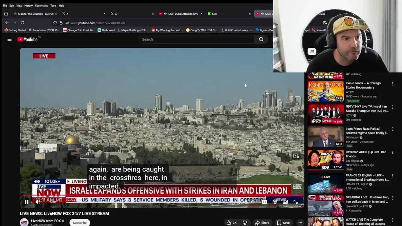Mute the video player volume

pyautogui.click(x=38, y=202)
